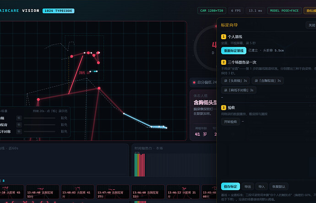Start verification with 开始验收
Image resolution: width=316 pixels, height=203 pixels.
[230, 122]
